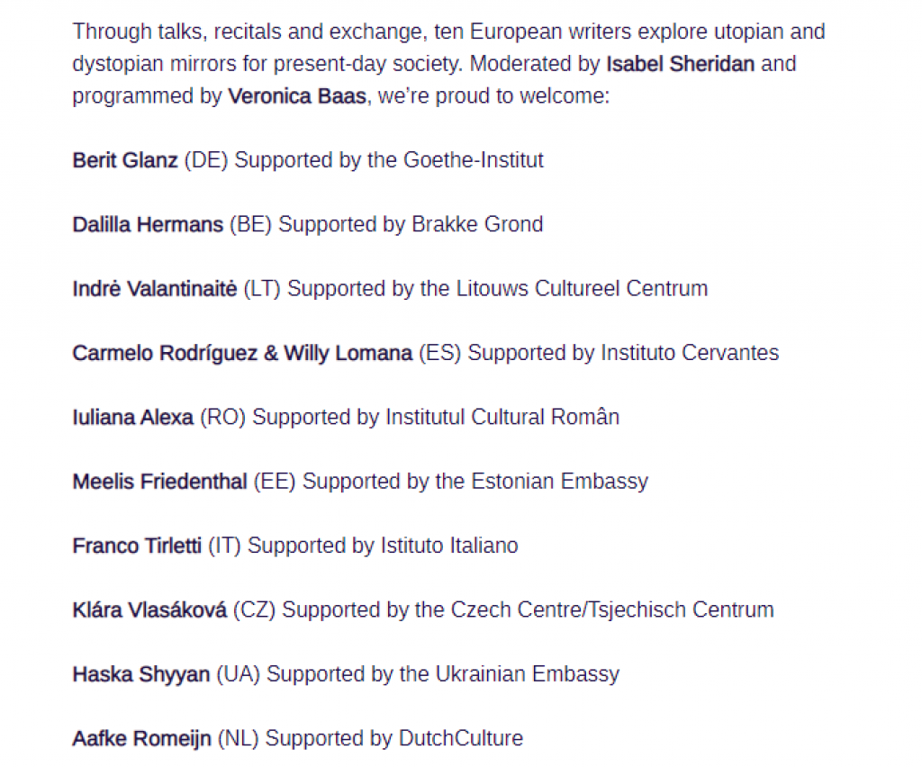Click the Instituto Cervantes text
Image resolution: width=922 pixels, height=767 pixels.
point(690,353)
